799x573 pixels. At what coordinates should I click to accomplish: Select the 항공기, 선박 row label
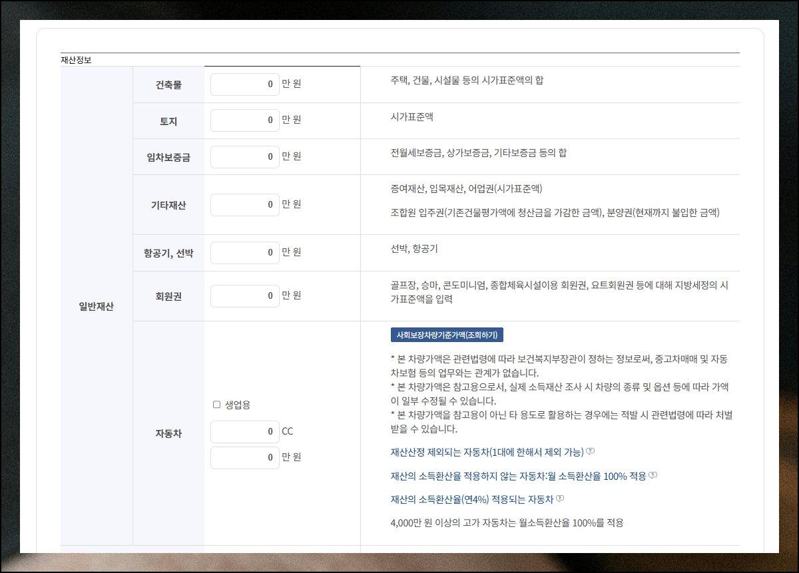(168, 253)
